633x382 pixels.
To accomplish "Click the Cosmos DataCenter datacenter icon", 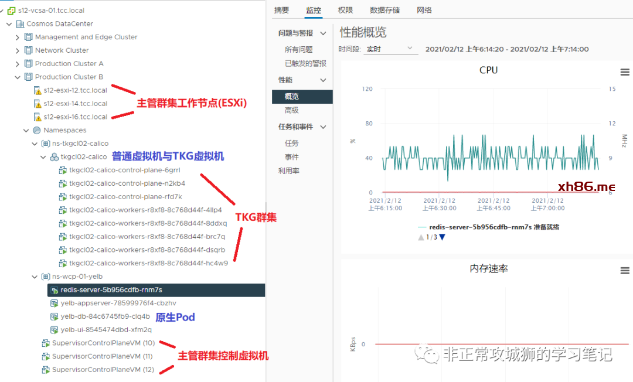I will pos(21,24).
